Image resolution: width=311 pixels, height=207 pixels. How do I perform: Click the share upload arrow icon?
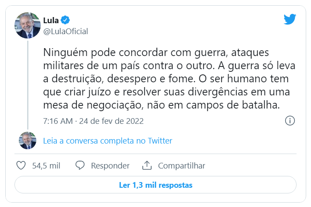tap(147, 165)
